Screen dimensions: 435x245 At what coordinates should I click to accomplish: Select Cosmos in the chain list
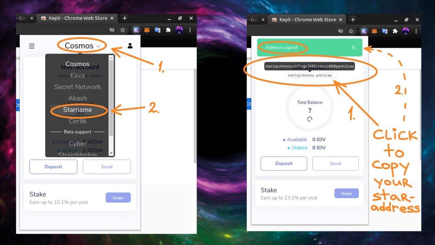77,64
